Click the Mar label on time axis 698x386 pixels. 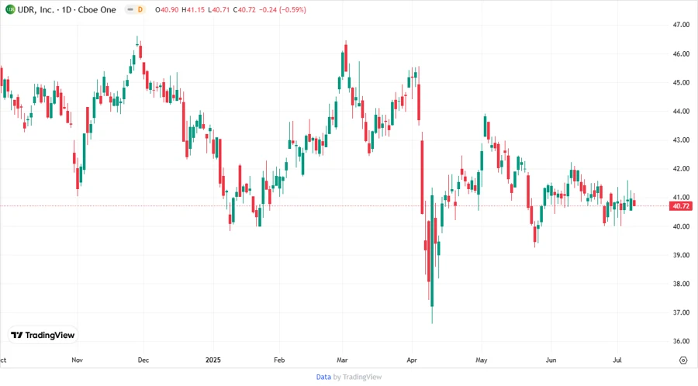(x=342, y=360)
